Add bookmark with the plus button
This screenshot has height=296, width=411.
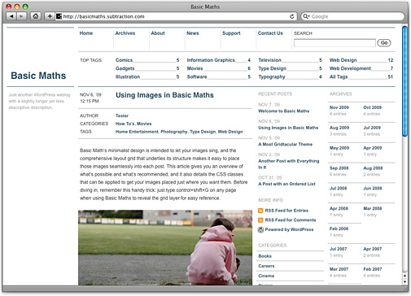50,16
